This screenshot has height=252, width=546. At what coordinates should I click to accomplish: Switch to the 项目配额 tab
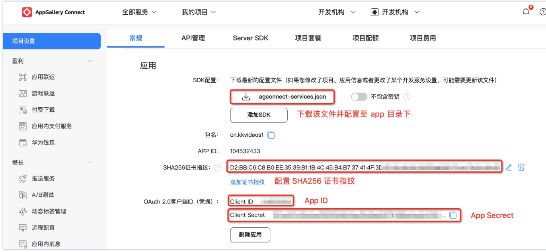pyautogui.click(x=366, y=38)
